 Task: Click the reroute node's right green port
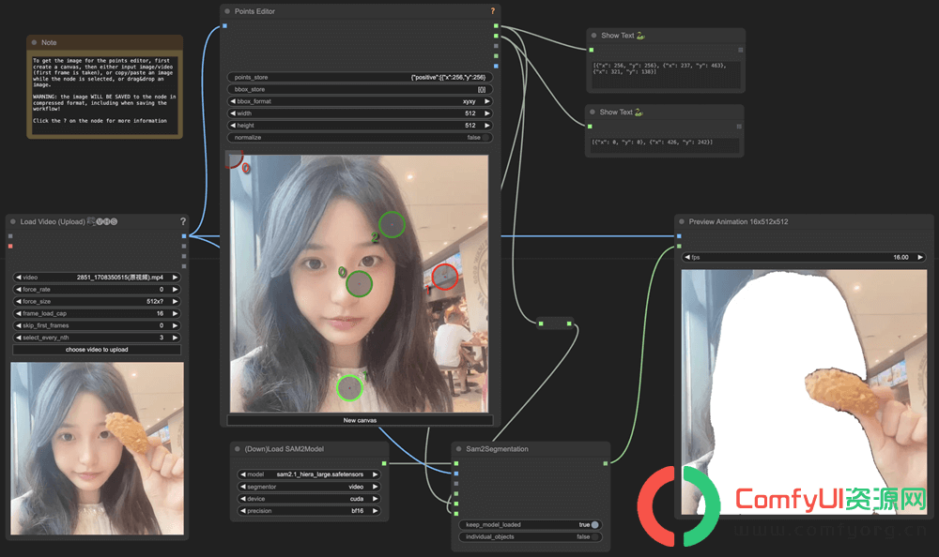(x=569, y=324)
